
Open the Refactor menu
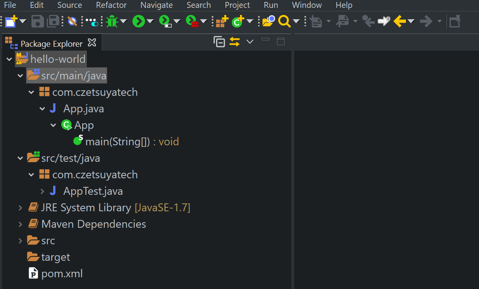tap(111, 5)
